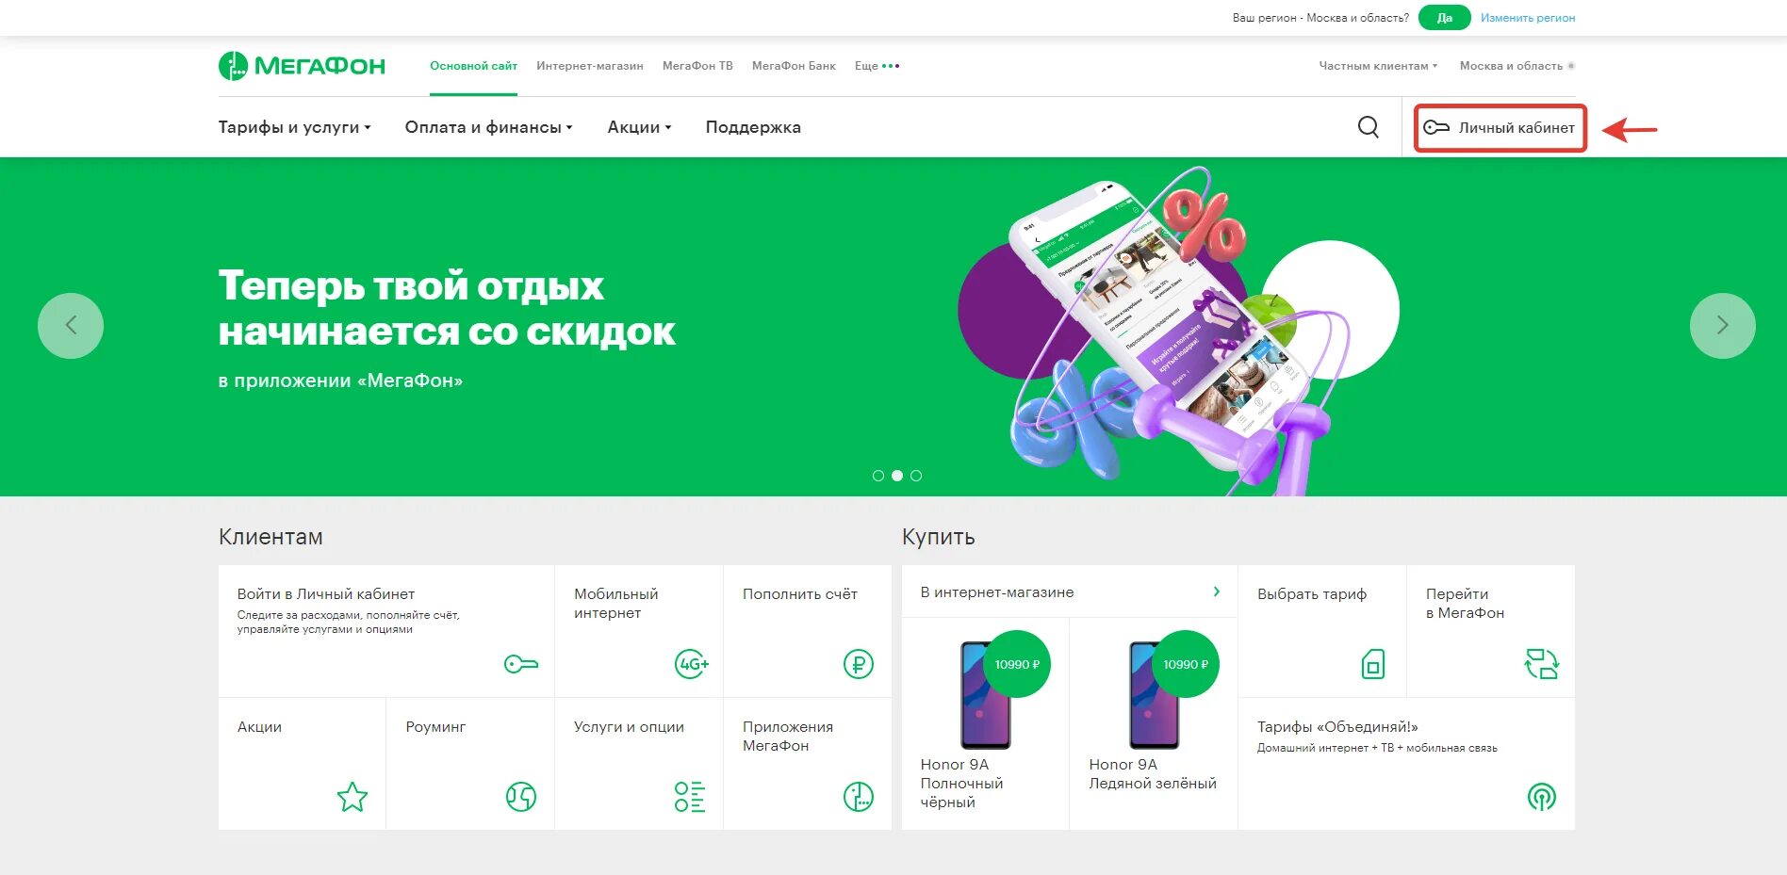Click banner headline Теперь твой отдых
Image resolution: width=1787 pixels, height=875 pixels.
pyautogui.click(x=447, y=308)
